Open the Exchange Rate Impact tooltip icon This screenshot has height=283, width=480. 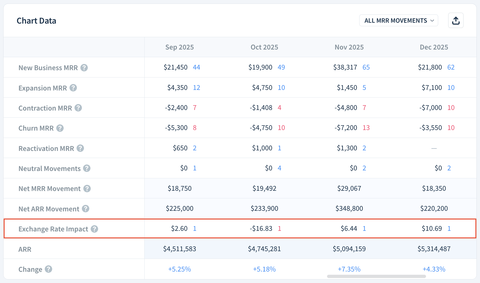click(x=94, y=229)
